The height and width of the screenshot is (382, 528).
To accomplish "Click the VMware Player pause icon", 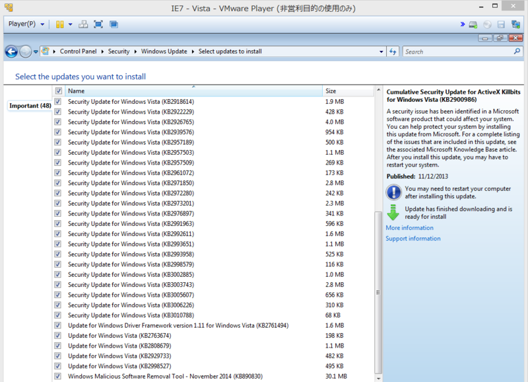I will click(x=59, y=24).
